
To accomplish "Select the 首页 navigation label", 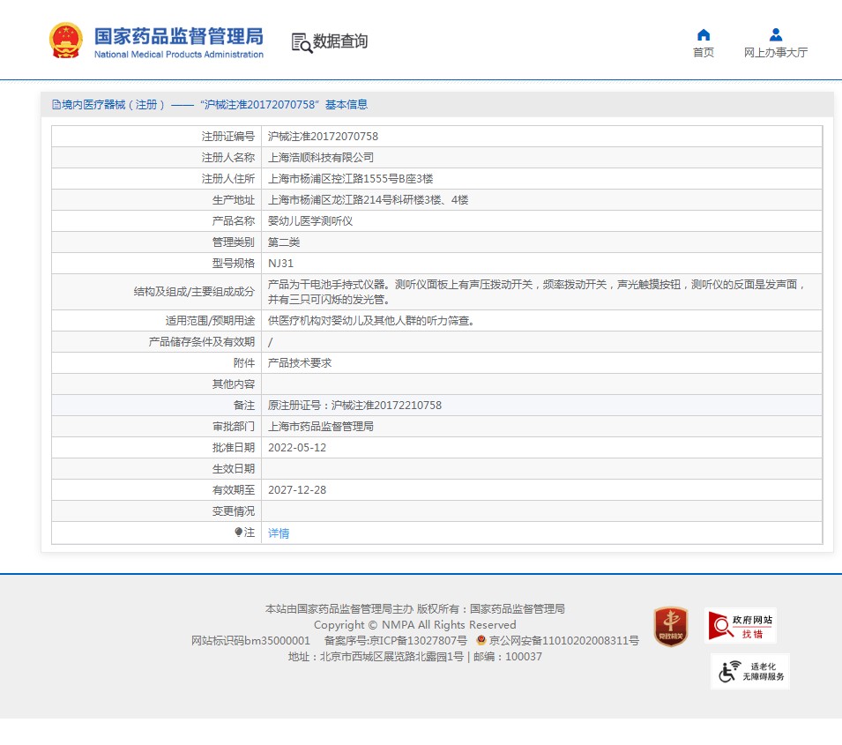I will pyautogui.click(x=703, y=52).
